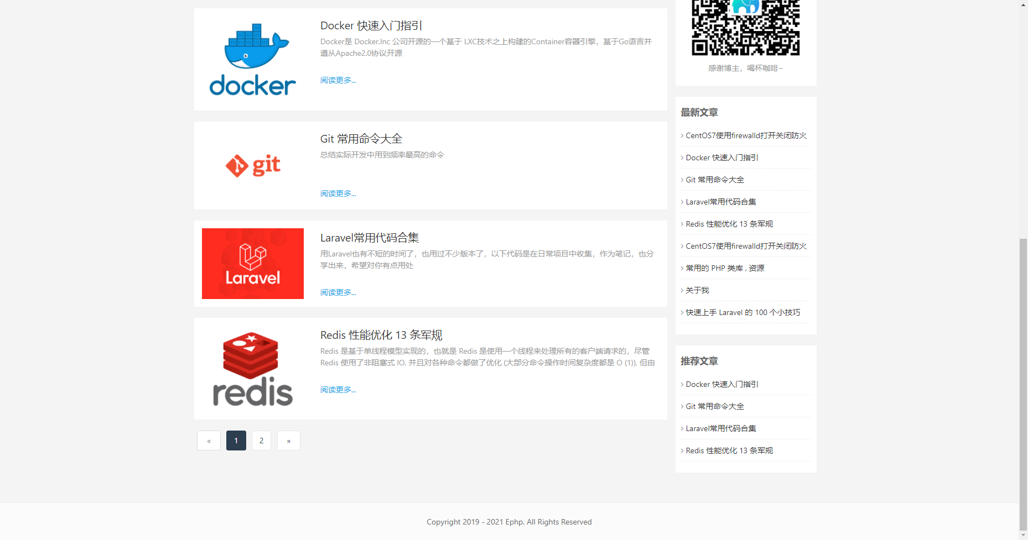The width and height of the screenshot is (1028, 540).
Task: Select page 1 in pagination
Action: [236, 441]
